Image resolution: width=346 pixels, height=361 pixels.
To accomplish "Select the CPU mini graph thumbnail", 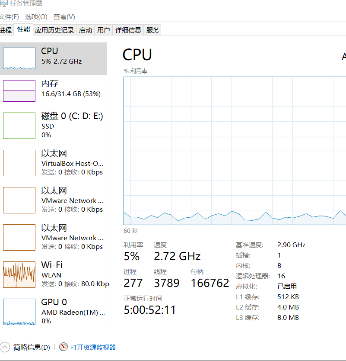I will (x=19, y=58).
